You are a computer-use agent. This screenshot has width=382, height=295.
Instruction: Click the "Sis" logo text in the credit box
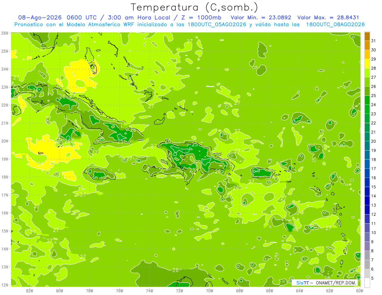pyautogui.click(x=300, y=283)
